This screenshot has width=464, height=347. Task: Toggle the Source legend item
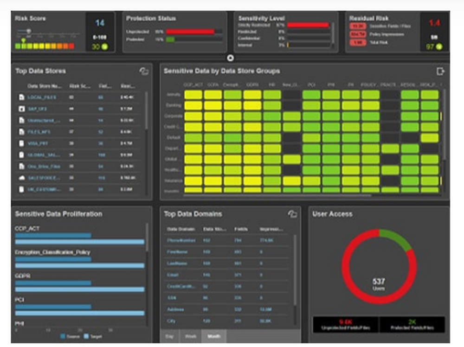[x=71, y=336]
